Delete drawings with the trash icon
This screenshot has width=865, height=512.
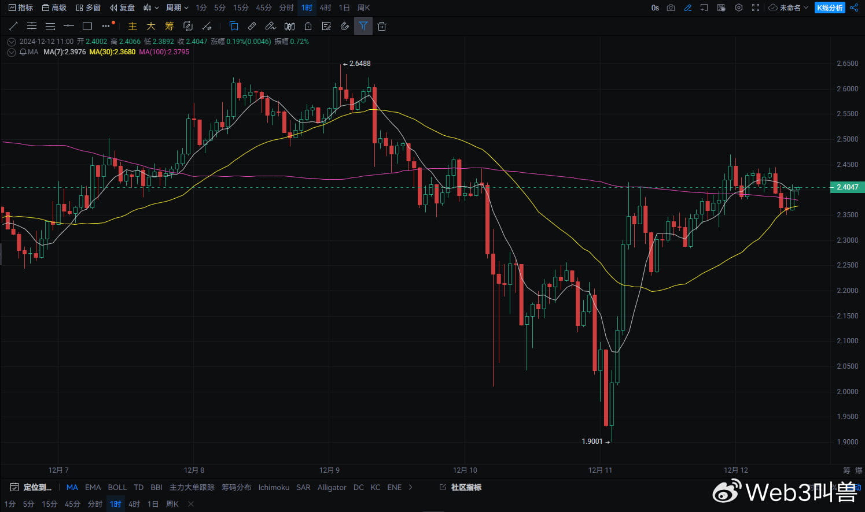coord(381,26)
